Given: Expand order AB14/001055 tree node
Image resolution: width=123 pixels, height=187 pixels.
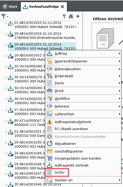Looking at the screenshot, I should 6,23.
